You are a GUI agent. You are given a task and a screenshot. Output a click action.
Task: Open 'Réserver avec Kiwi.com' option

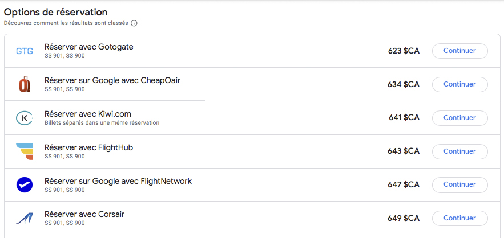87,114
